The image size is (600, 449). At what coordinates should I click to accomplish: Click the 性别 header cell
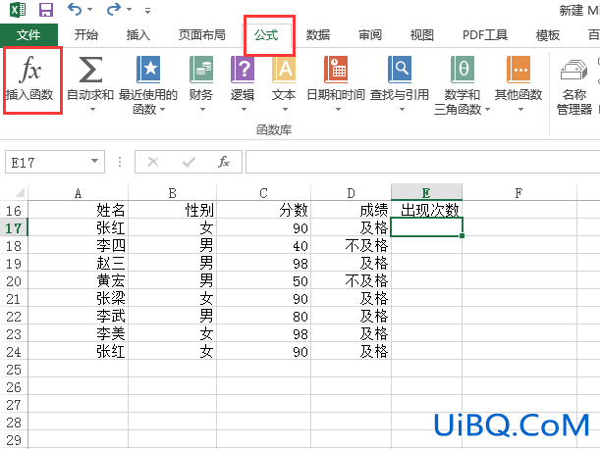point(173,210)
